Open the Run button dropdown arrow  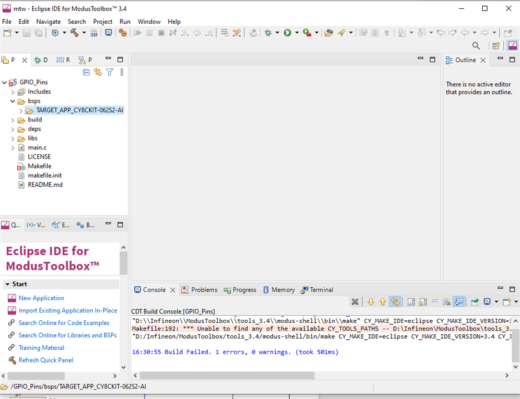tap(297, 33)
